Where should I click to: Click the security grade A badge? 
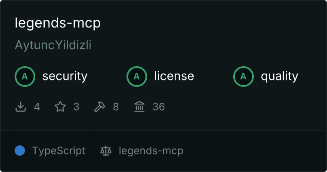coord(25,77)
